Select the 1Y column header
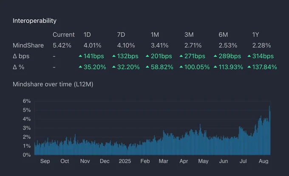The height and width of the screenshot is (176, 289). coord(256,35)
